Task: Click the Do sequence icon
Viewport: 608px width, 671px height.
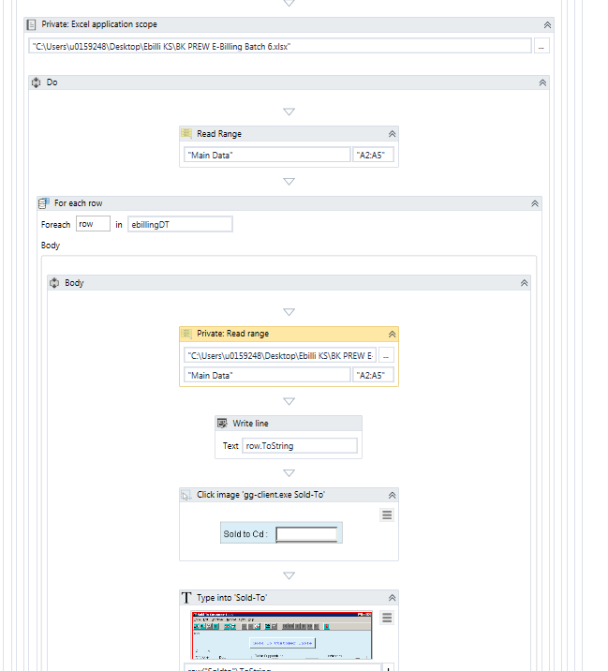Action: tap(37, 82)
